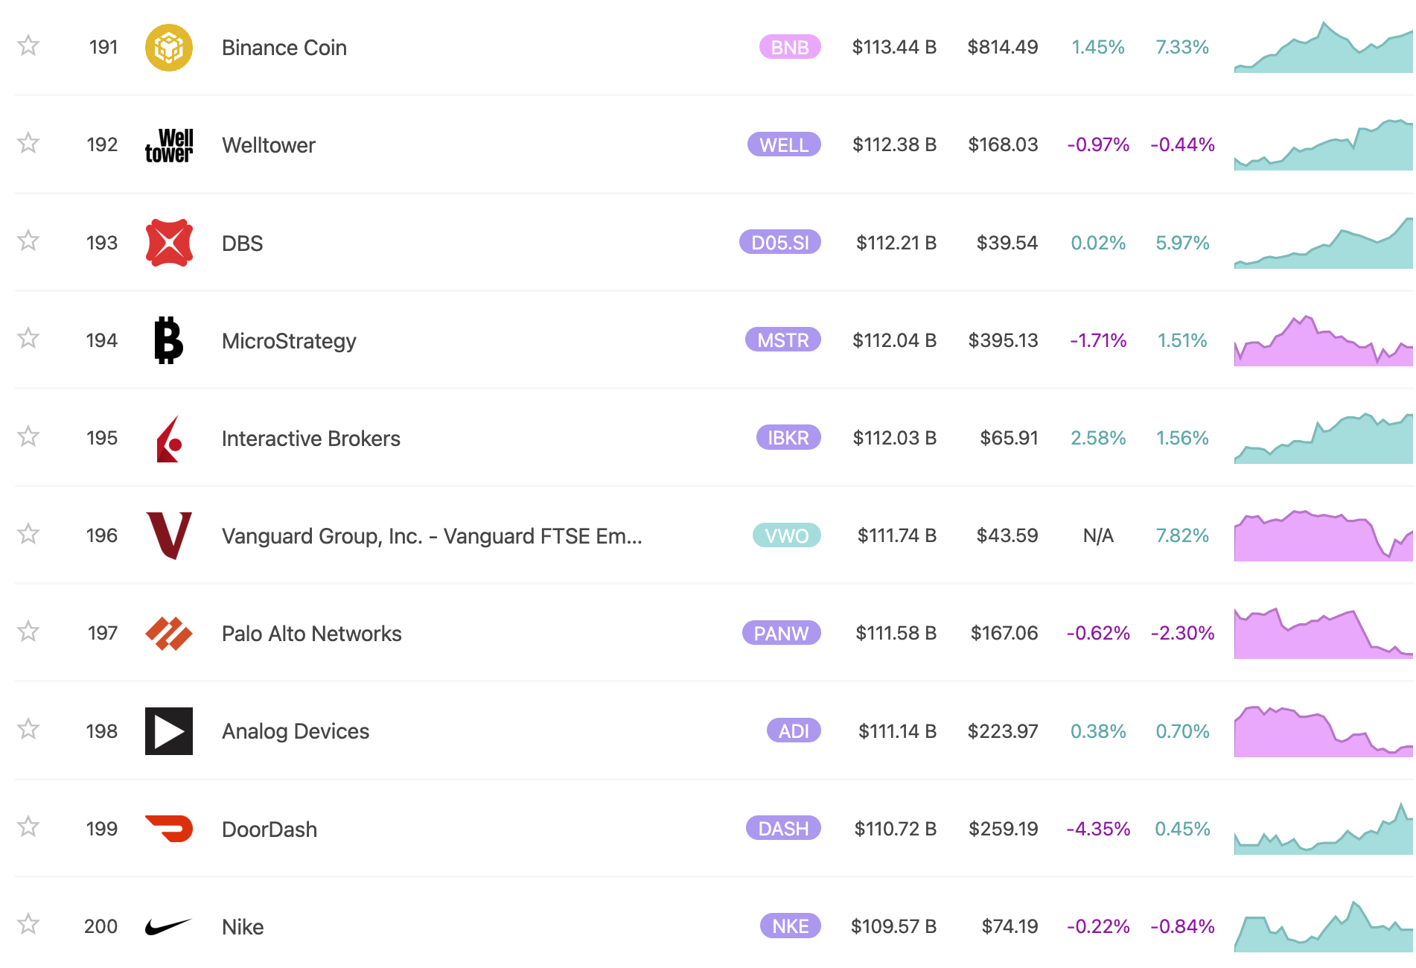This screenshot has height=968, width=1416.
Task: Star Analog Devices as a favorite
Action: (28, 729)
